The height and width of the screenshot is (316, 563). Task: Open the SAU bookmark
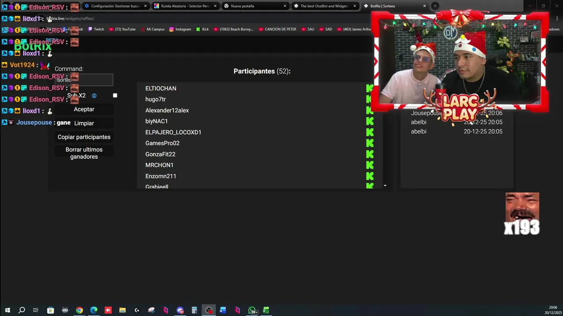[x=307, y=29]
